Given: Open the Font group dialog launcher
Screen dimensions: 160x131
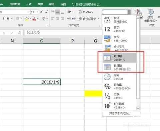Looking at the screenshot, I should pos(48,26).
